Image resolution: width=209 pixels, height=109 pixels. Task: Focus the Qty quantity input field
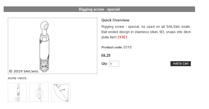point(114,64)
